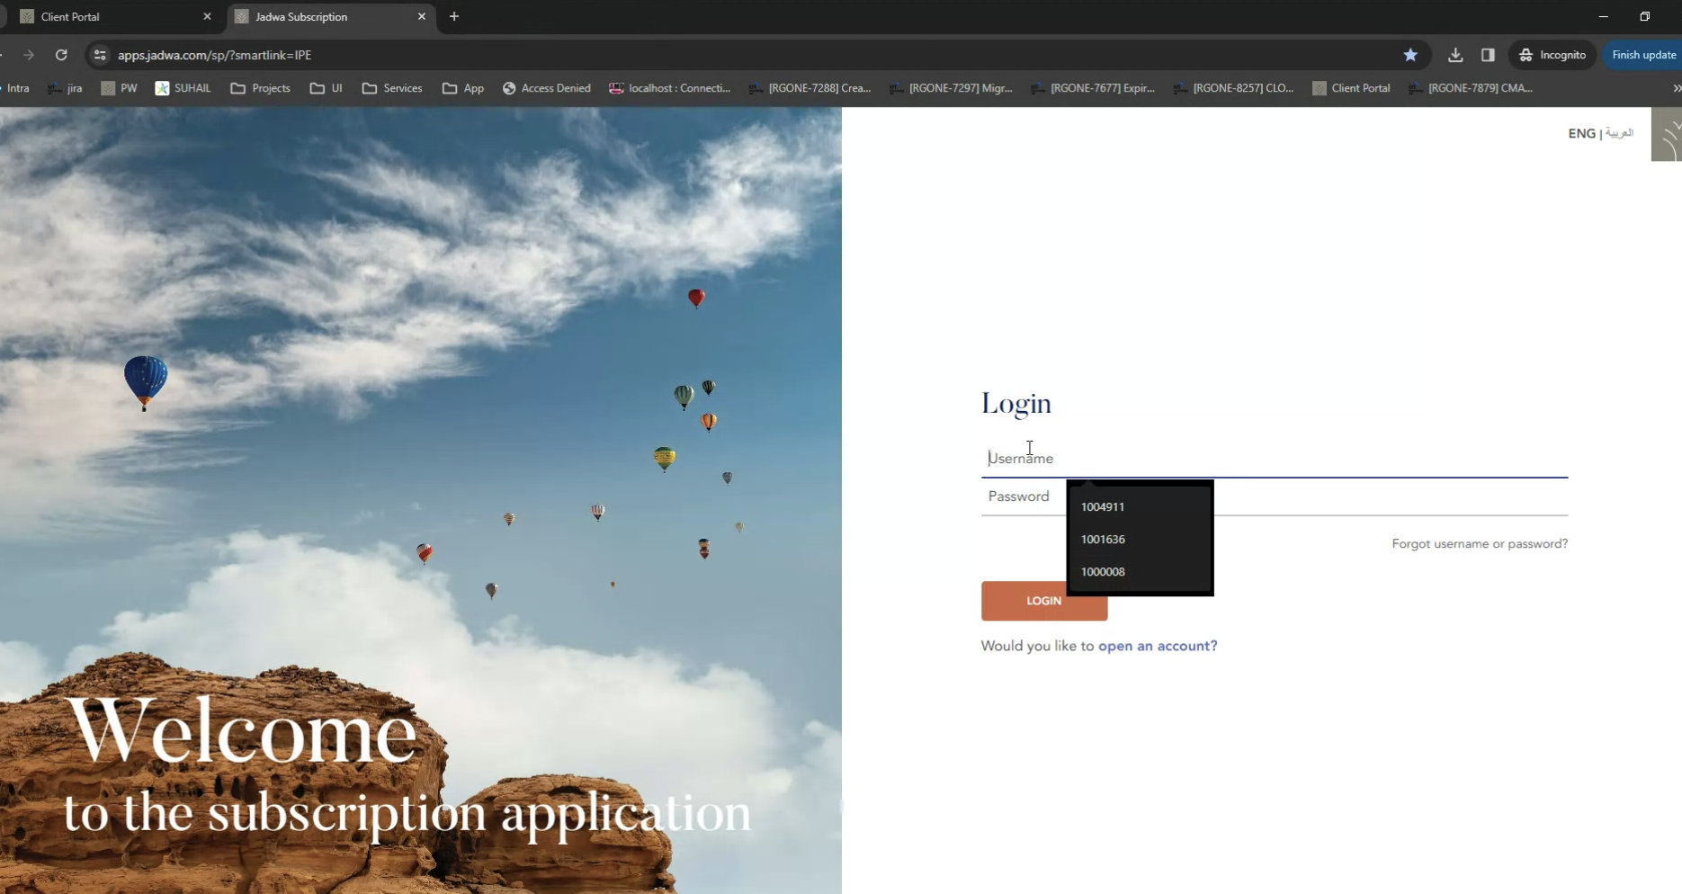Select ENG language option
1682x894 pixels.
click(1580, 133)
